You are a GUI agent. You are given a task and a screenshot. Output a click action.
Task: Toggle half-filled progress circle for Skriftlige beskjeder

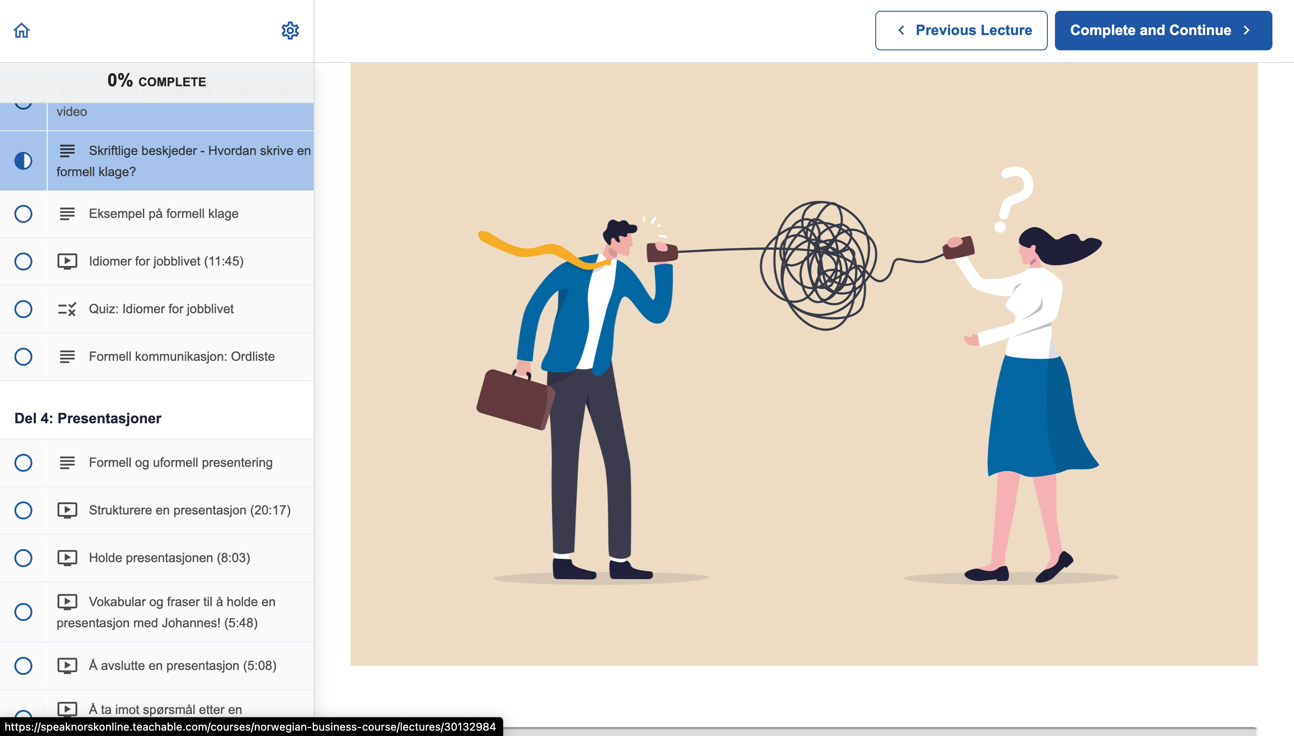pyautogui.click(x=23, y=161)
